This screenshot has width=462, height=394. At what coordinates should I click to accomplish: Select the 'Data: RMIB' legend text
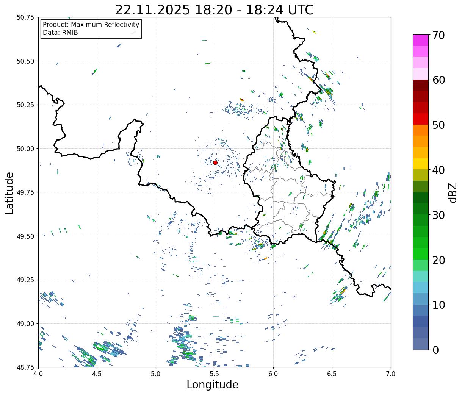[x=60, y=33]
